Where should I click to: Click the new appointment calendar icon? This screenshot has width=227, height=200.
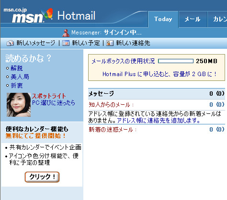[x=66, y=43]
